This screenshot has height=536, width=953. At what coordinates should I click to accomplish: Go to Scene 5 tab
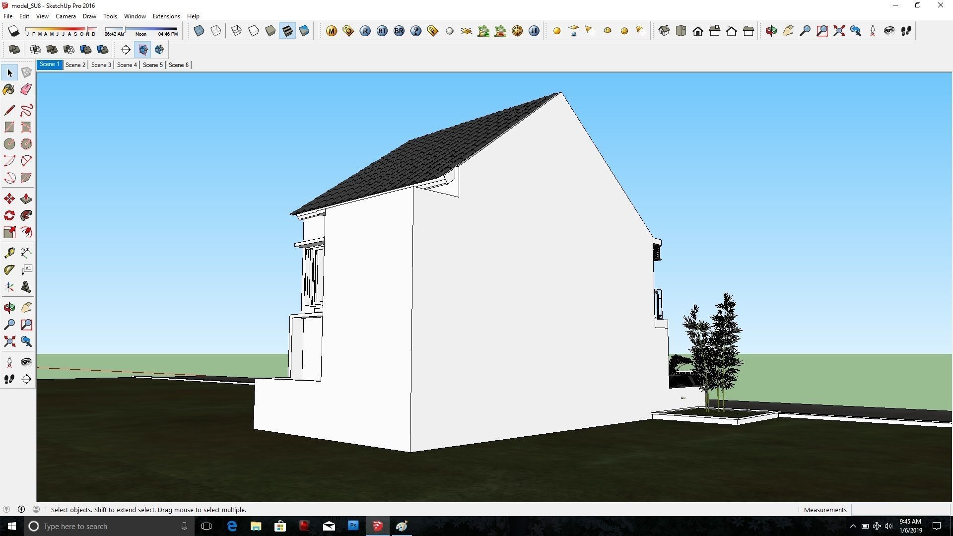(x=152, y=65)
